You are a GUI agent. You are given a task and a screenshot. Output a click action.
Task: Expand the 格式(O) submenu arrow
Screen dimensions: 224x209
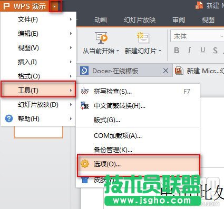tap(71, 76)
